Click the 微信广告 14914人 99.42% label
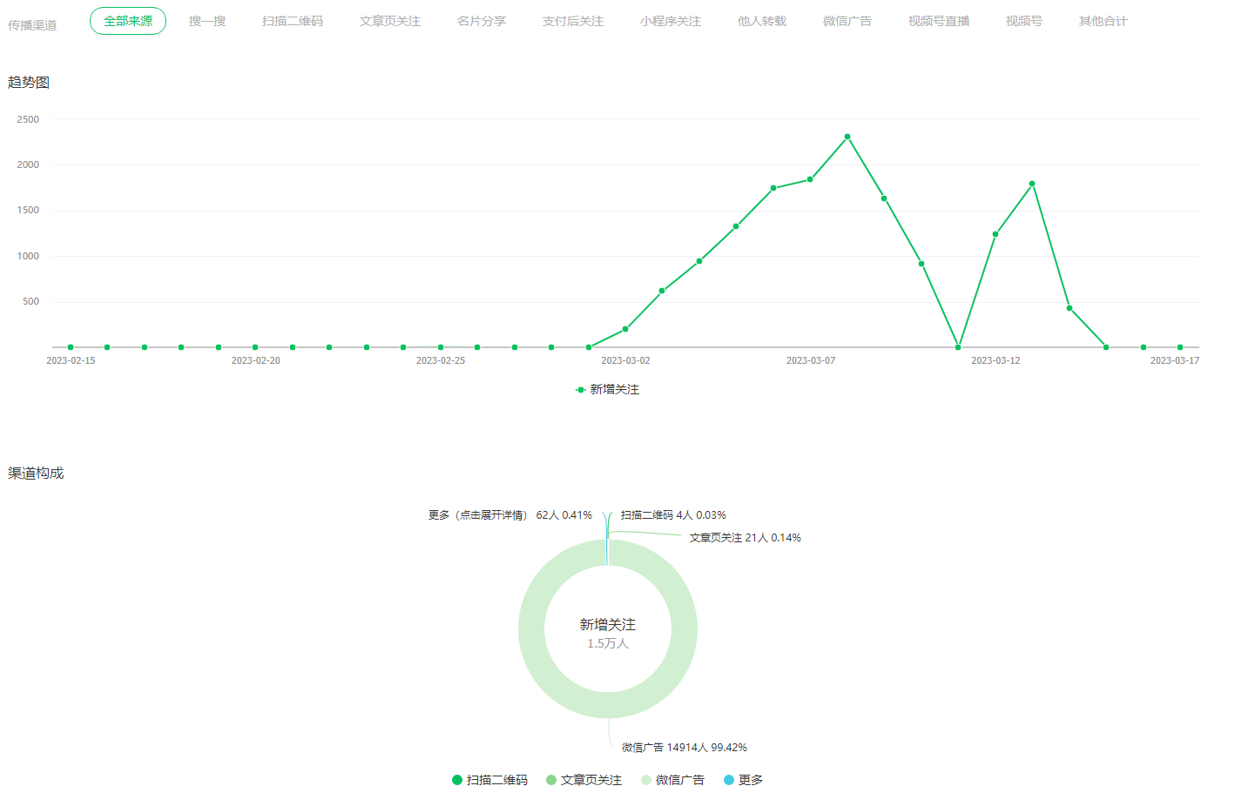 685,748
